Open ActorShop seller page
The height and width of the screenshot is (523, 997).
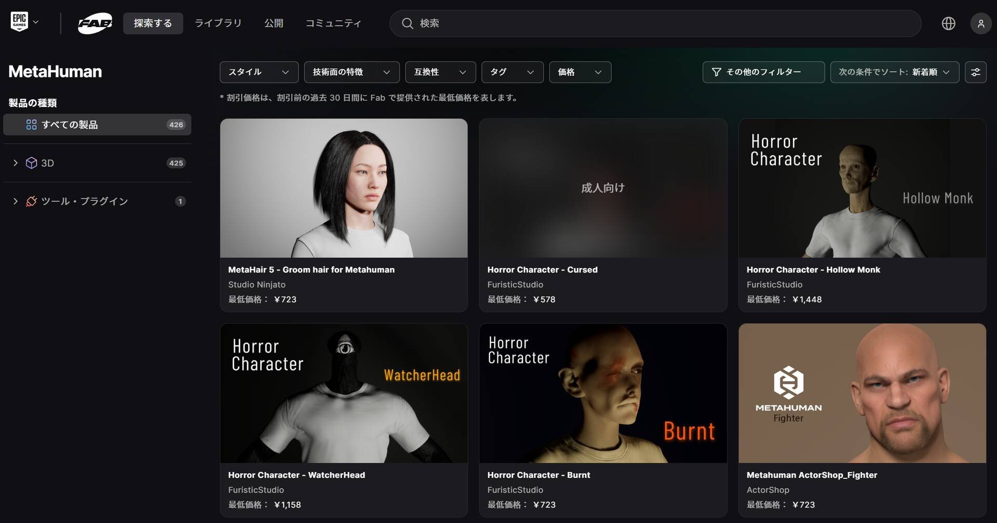point(767,490)
